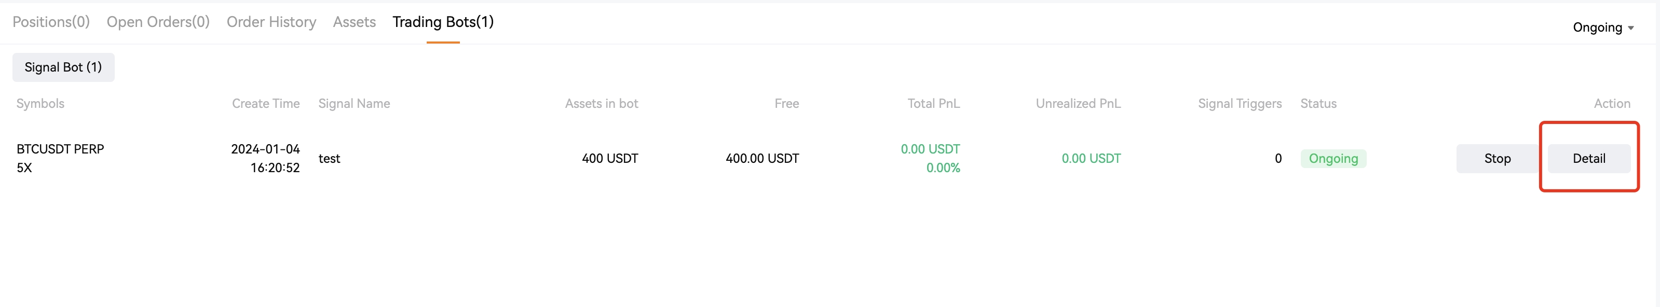
Task: Click the signal name test
Action: coord(329,158)
